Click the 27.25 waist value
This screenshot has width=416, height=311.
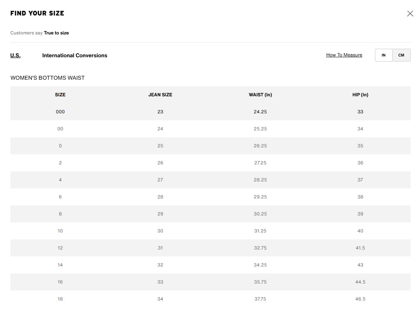click(x=260, y=163)
